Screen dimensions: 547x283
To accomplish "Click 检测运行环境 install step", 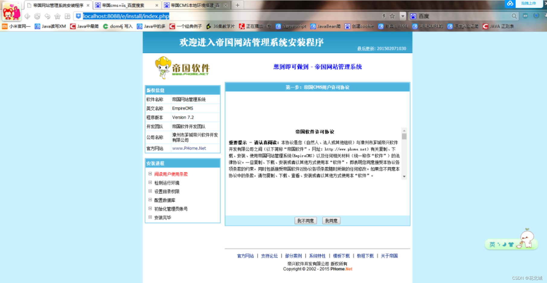I will [x=167, y=183].
